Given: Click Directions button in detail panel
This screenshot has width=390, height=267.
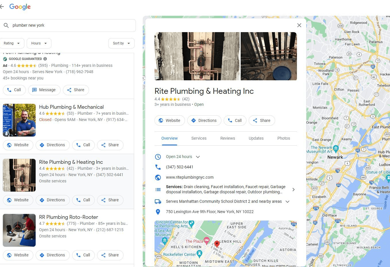Looking at the screenshot, I should click(204, 120).
